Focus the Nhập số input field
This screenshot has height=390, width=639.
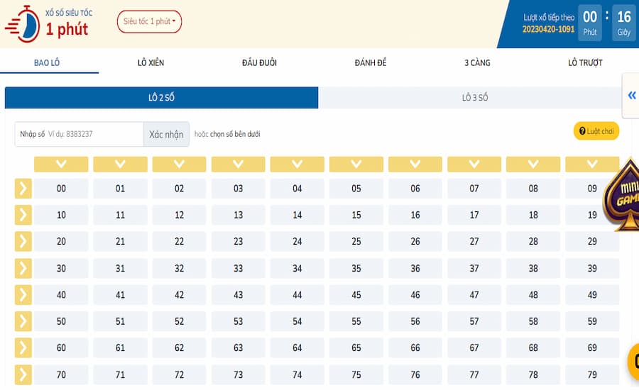[x=92, y=134]
